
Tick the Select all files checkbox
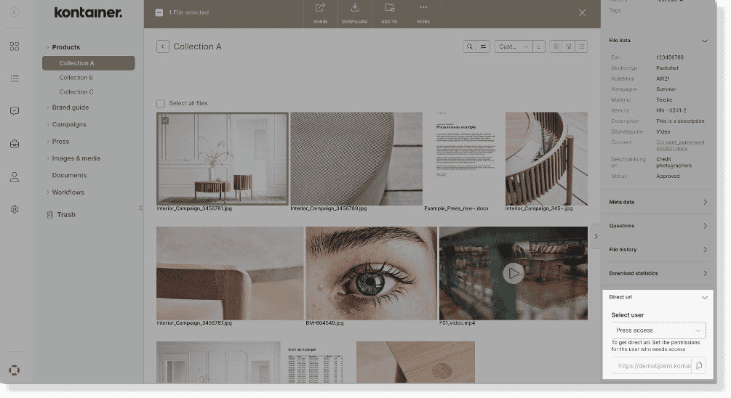(x=161, y=103)
